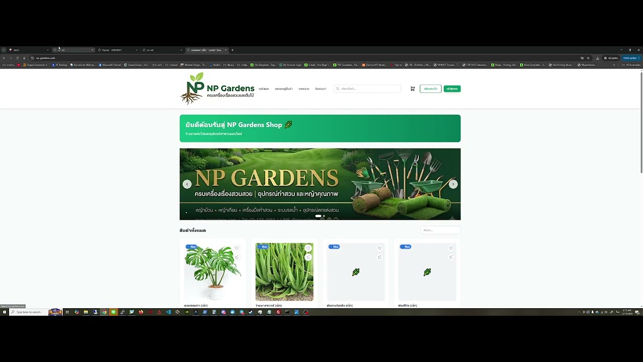Click heart icon on third product card
The image size is (643, 362).
(380, 248)
